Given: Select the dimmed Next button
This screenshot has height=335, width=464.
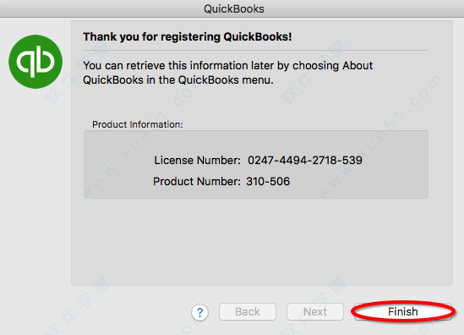Looking at the screenshot, I should tap(315, 311).
